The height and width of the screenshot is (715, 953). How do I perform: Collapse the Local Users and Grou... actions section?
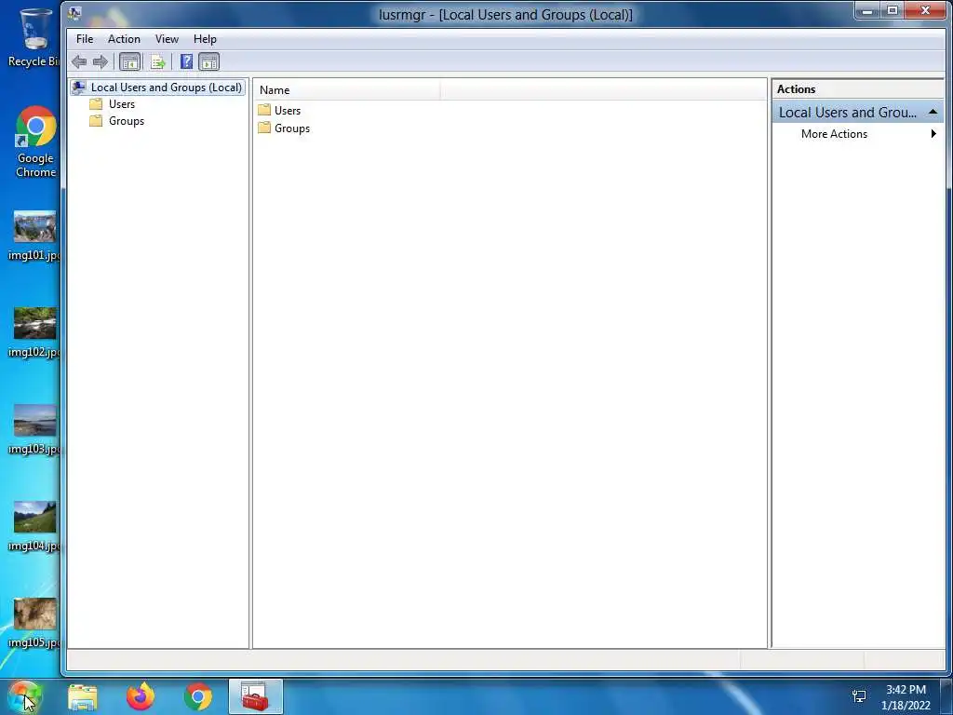point(933,112)
